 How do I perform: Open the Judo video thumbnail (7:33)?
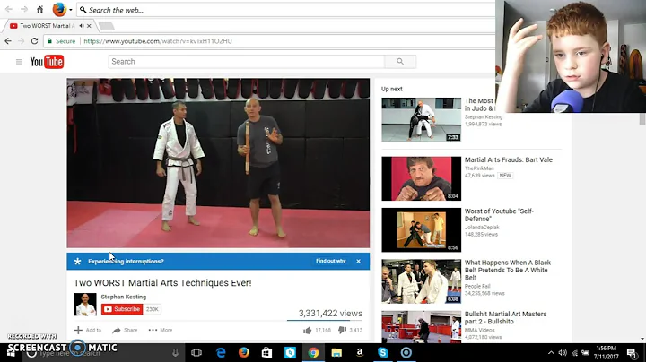pyautogui.click(x=421, y=120)
